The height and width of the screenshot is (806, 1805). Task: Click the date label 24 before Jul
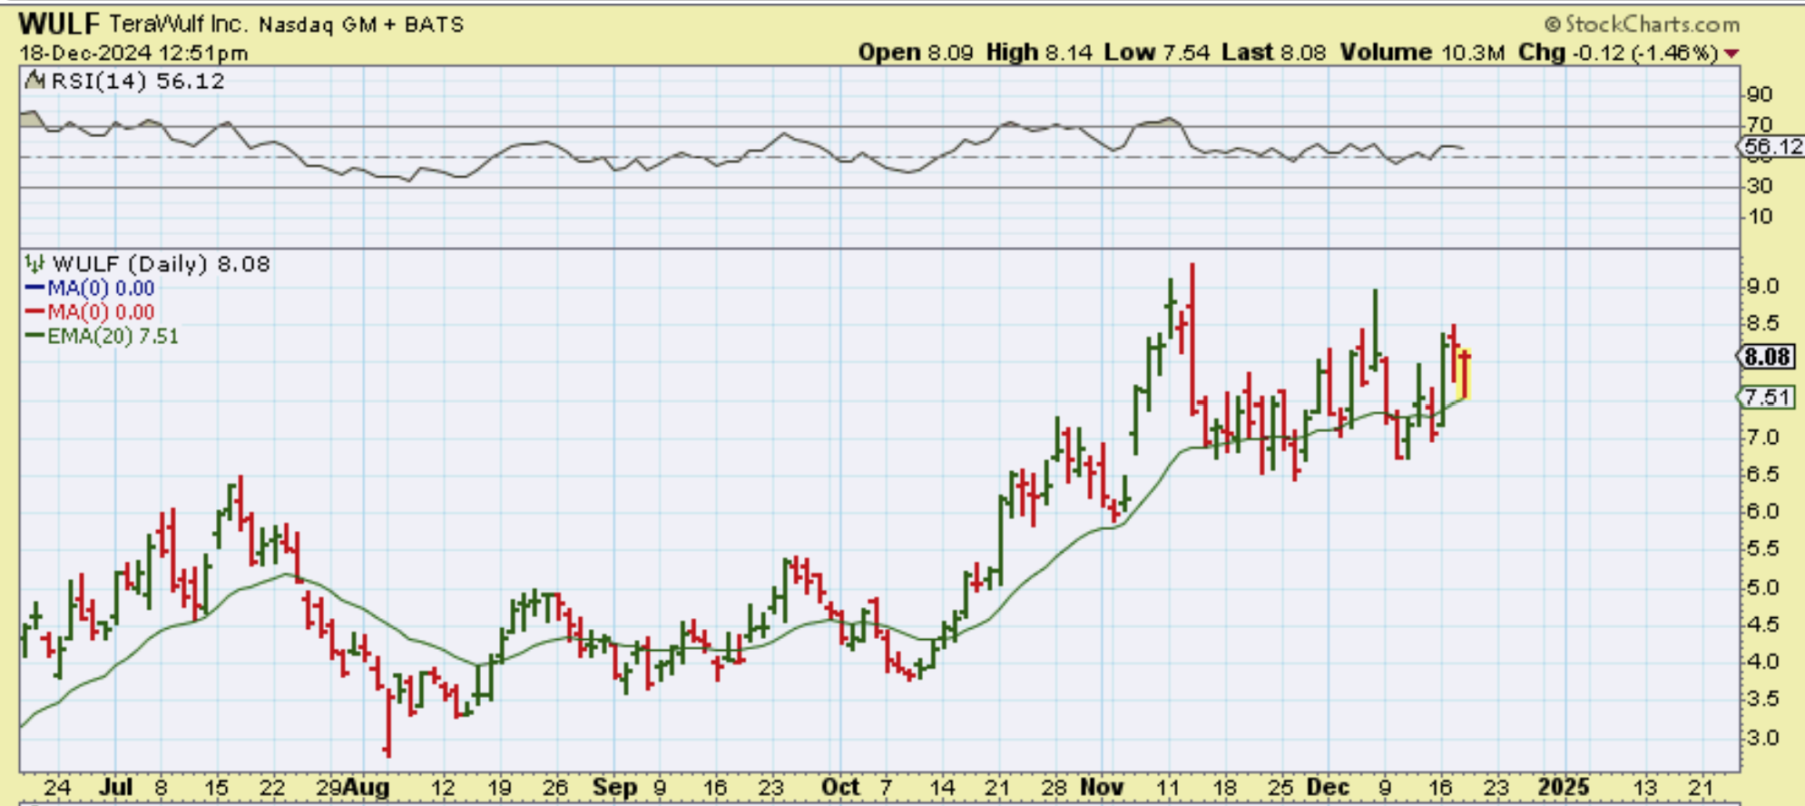pos(57,787)
